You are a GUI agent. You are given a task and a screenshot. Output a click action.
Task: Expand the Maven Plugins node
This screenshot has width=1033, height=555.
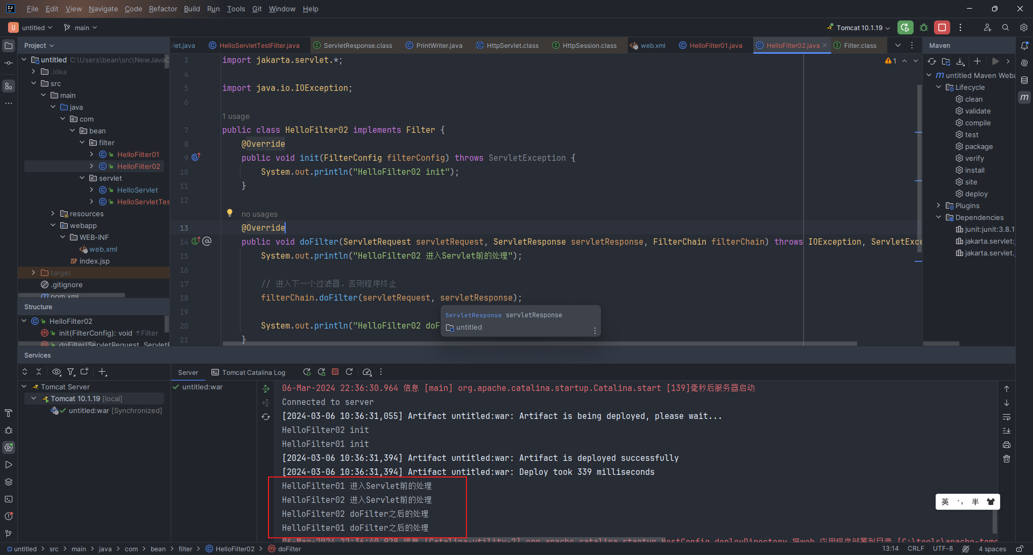pyautogui.click(x=938, y=205)
